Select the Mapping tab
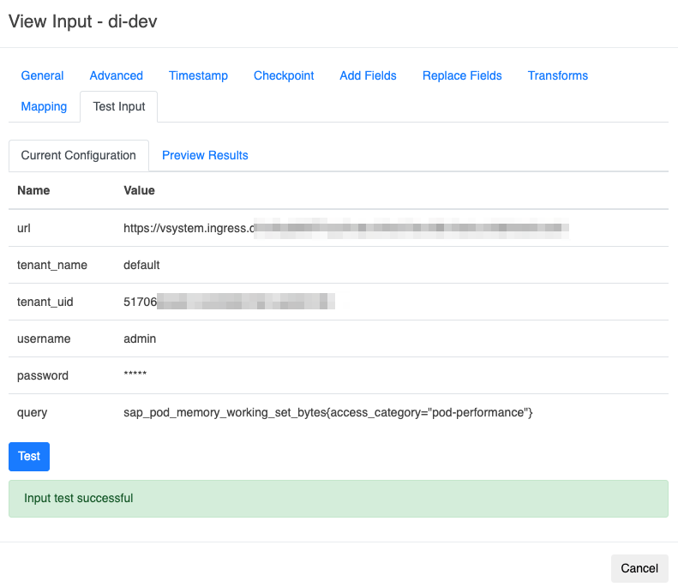Screen dimensions: 678x587 click(44, 106)
